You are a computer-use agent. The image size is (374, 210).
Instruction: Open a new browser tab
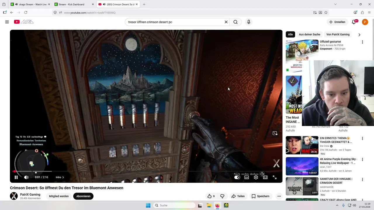(144, 4)
